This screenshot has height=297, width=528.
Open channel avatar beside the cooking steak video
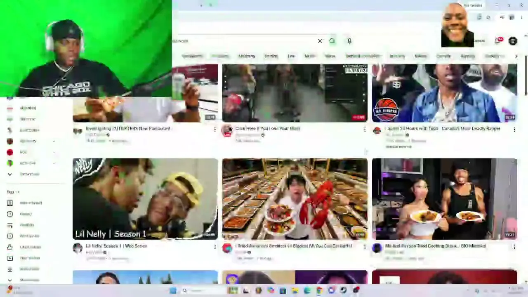tap(377, 248)
